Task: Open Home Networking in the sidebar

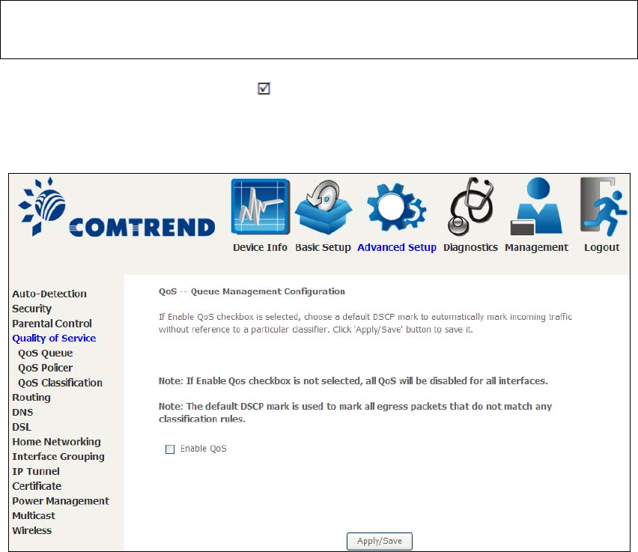Action: [57, 442]
